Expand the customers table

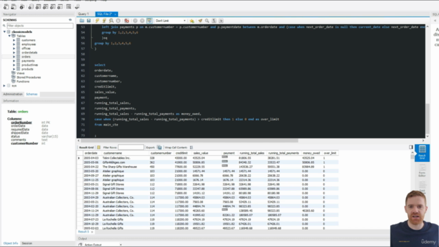(x=14, y=40)
